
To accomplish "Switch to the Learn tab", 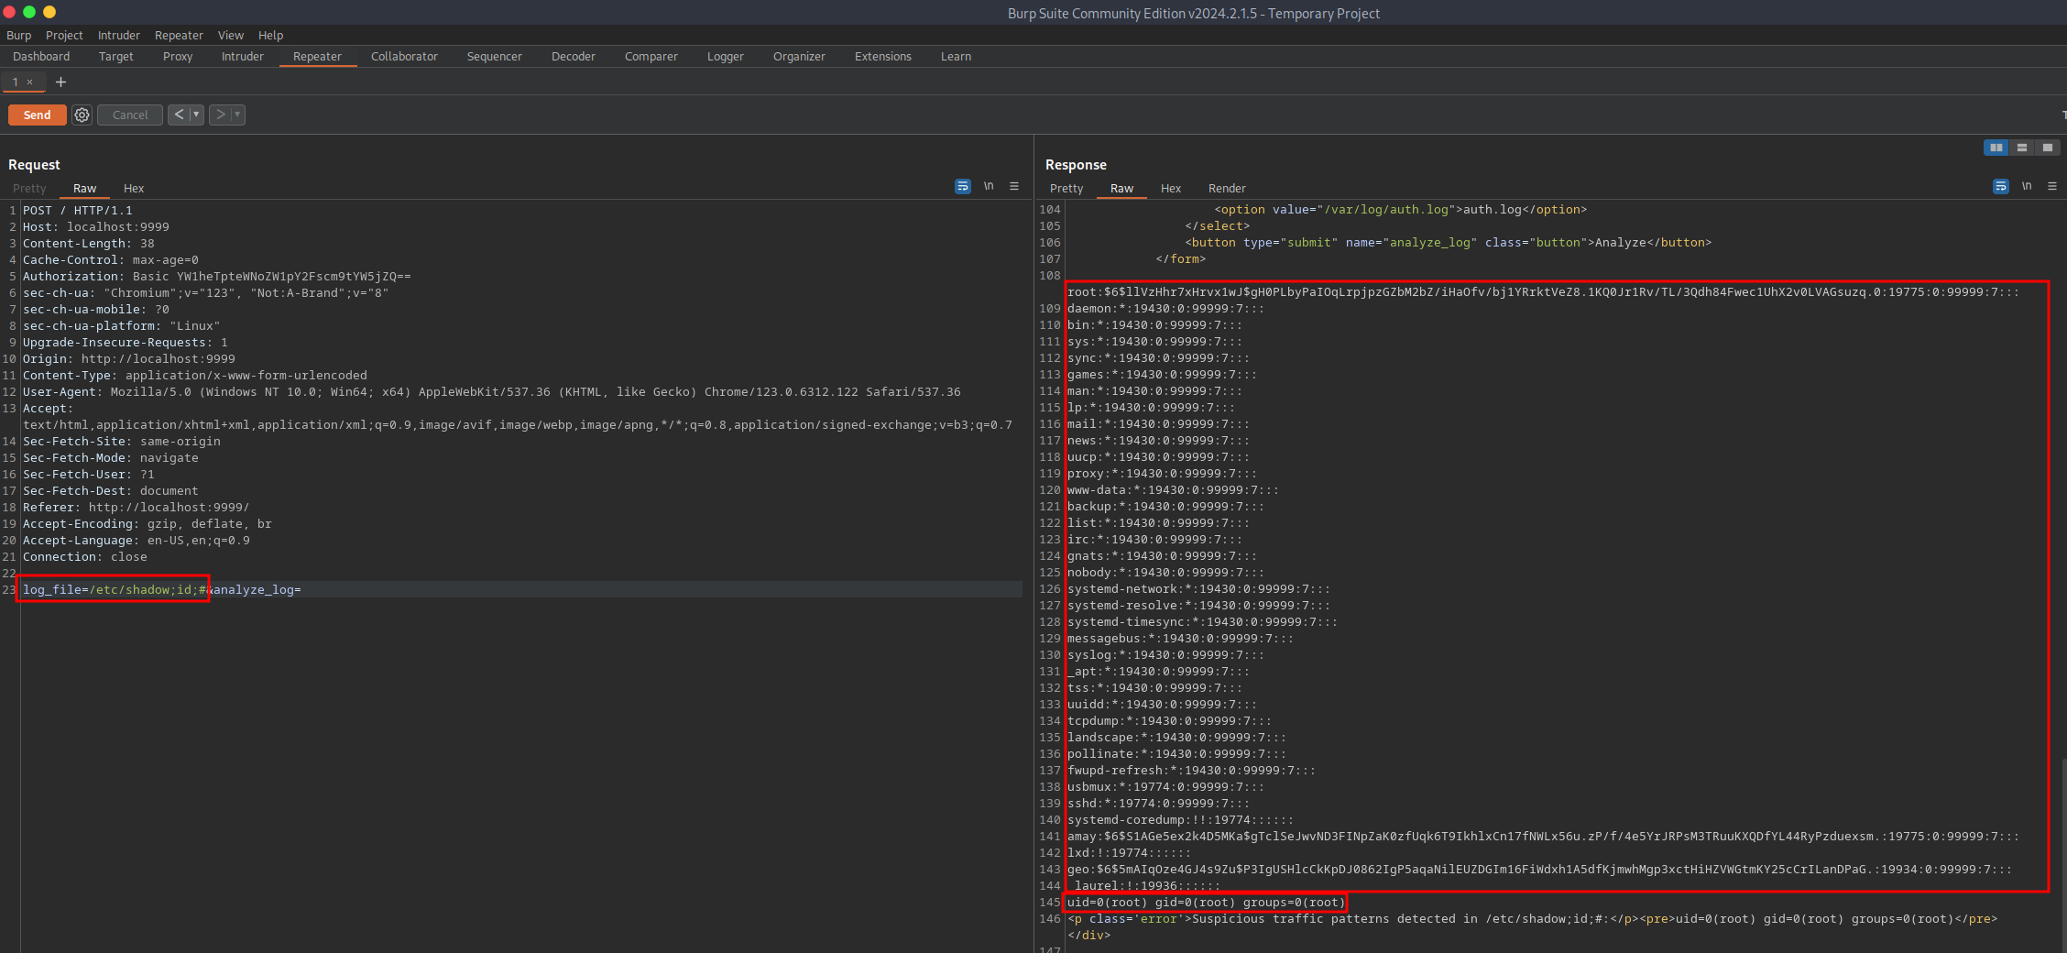I will [x=956, y=56].
